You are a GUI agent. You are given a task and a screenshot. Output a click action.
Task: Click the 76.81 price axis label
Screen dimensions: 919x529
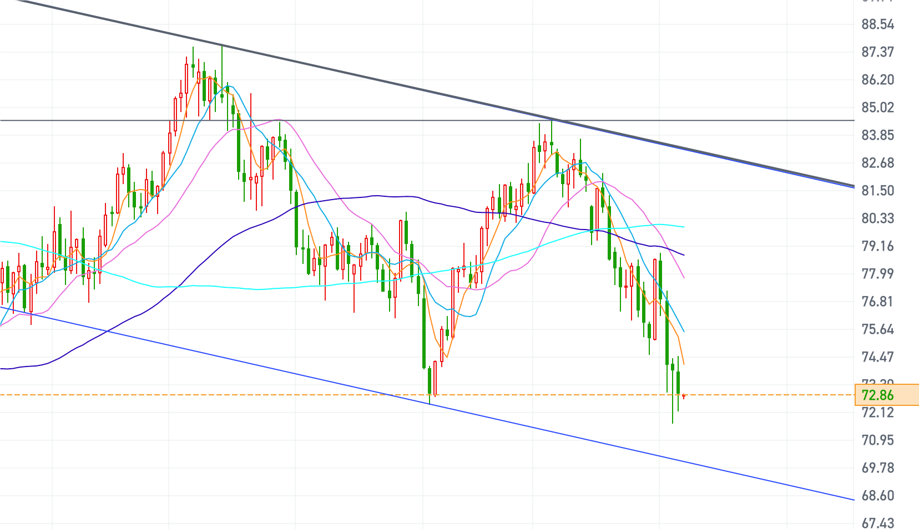[878, 302]
